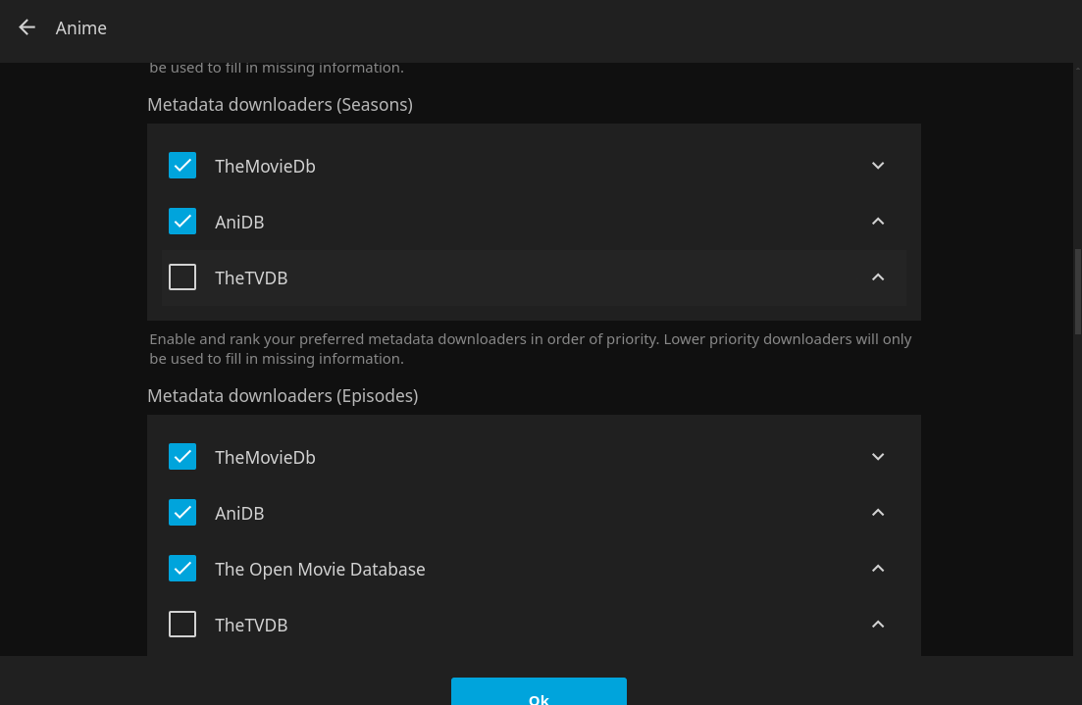
Task: Disable AniDB for Seasons metadata
Action: pos(182,222)
